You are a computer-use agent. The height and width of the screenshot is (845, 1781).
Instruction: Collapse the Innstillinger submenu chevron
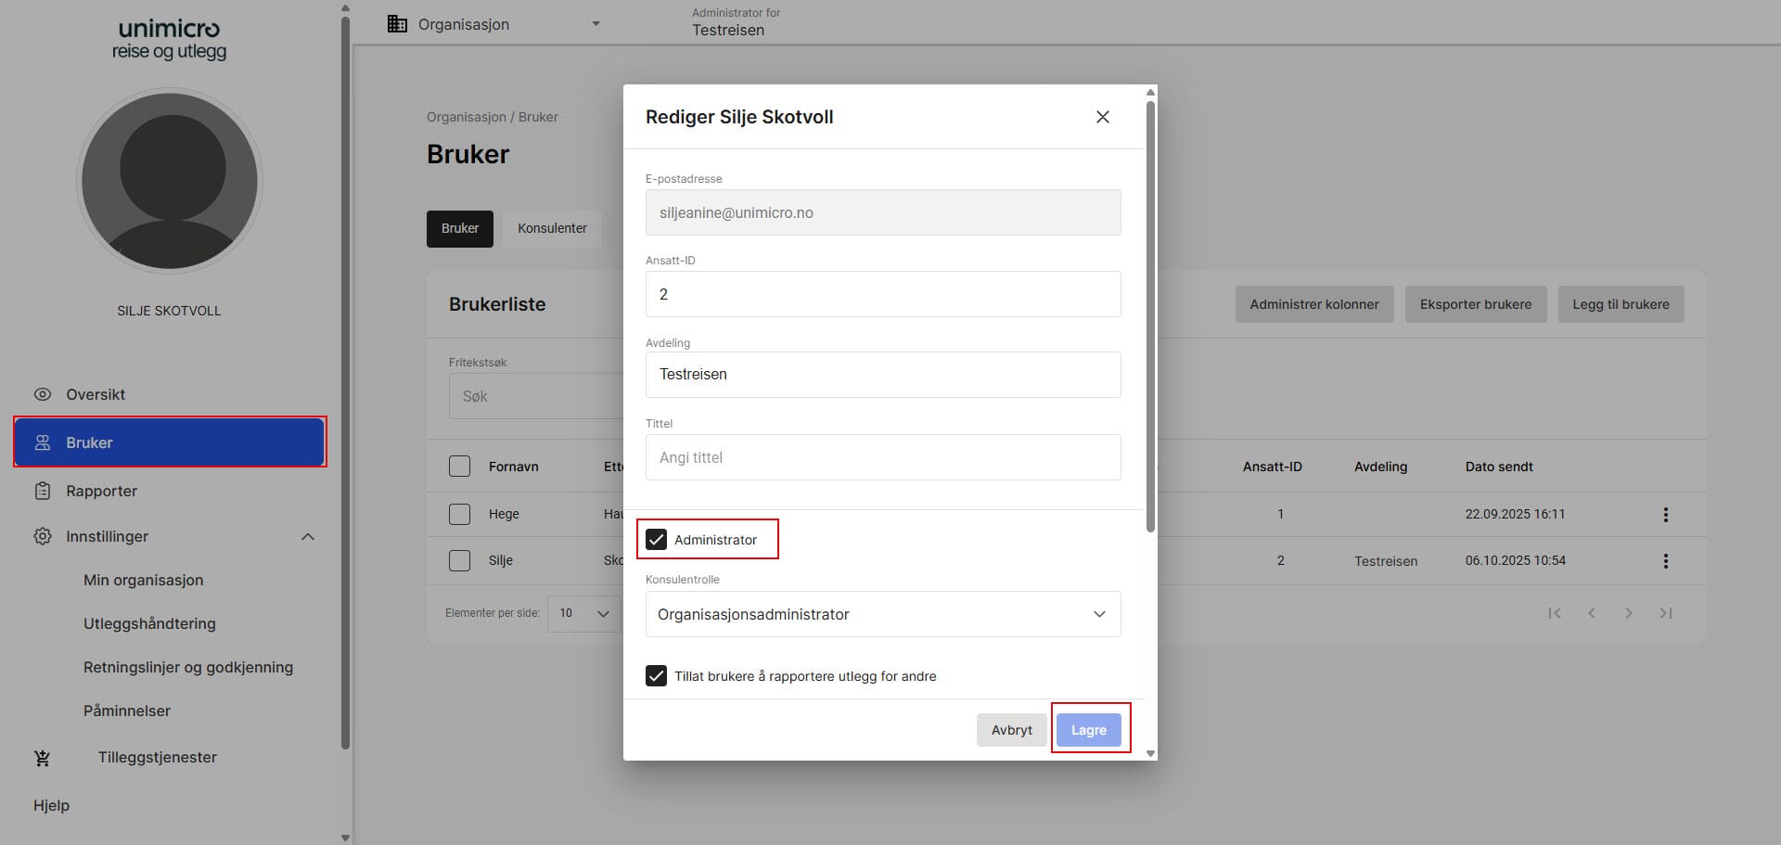point(308,537)
